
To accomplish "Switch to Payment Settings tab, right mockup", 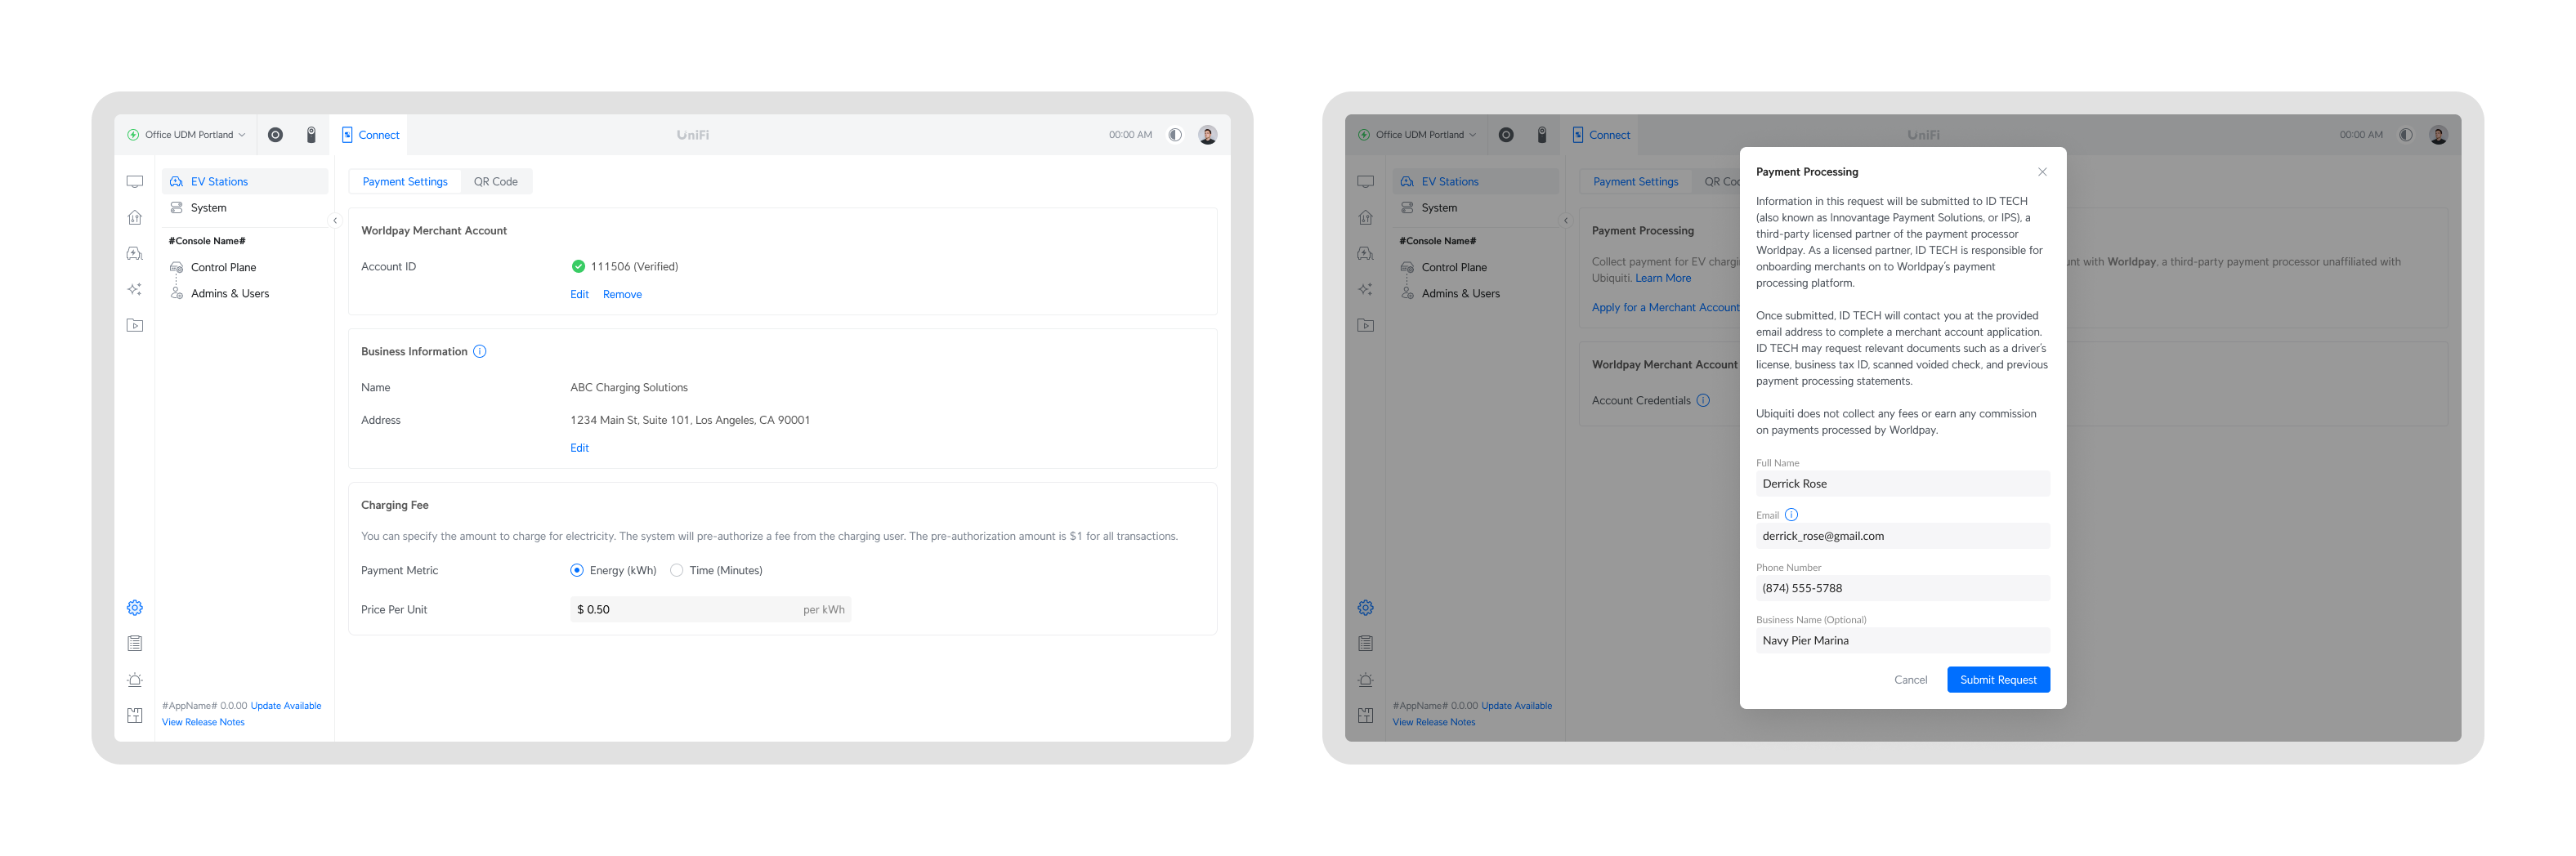I will click(1636, 182).
